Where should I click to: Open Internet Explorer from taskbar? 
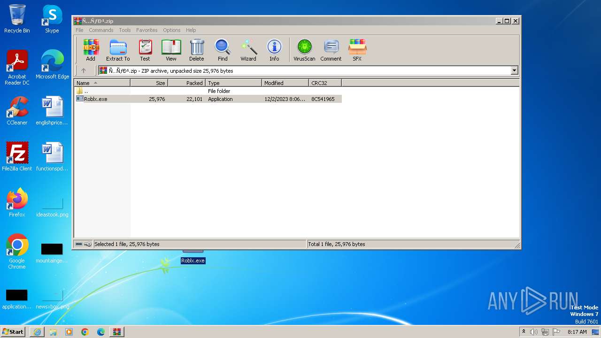click(37, 331)
